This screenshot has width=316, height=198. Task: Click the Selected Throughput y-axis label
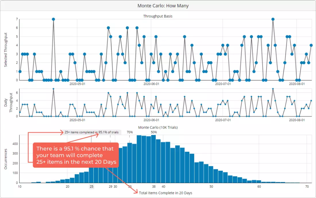pos(6,50)
